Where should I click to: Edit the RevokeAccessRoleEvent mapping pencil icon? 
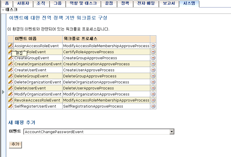(x=10, y=100)
